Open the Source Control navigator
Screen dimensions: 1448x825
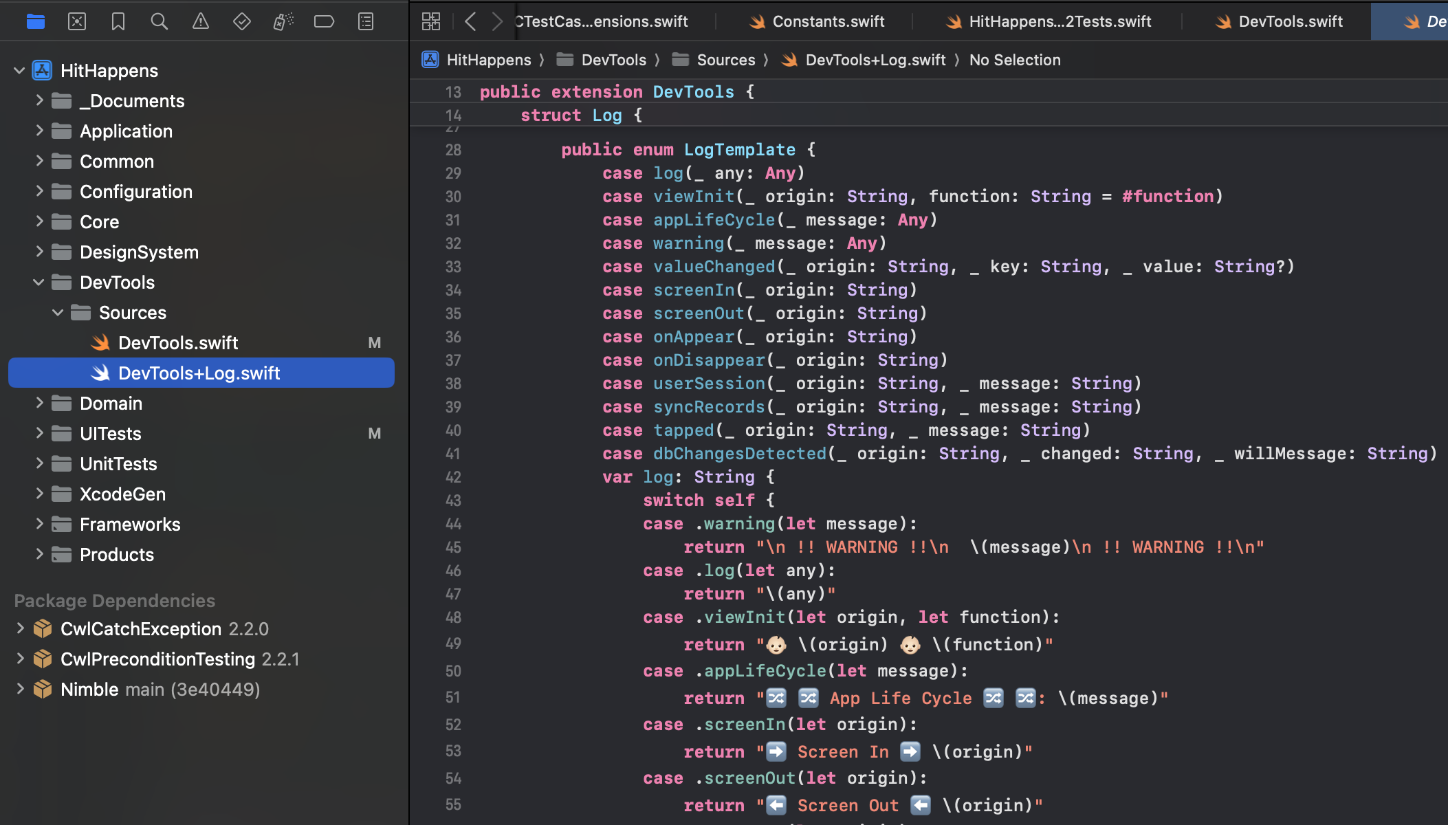tap(77, 21)
